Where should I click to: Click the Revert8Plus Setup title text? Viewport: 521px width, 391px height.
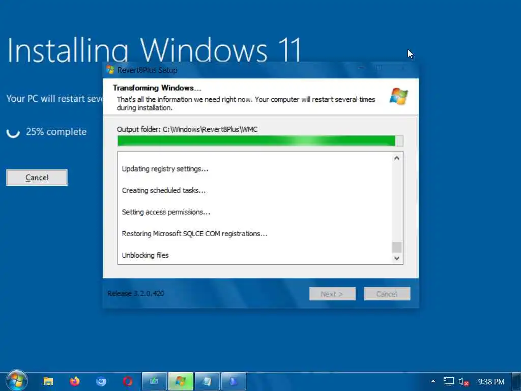[147, 70]
